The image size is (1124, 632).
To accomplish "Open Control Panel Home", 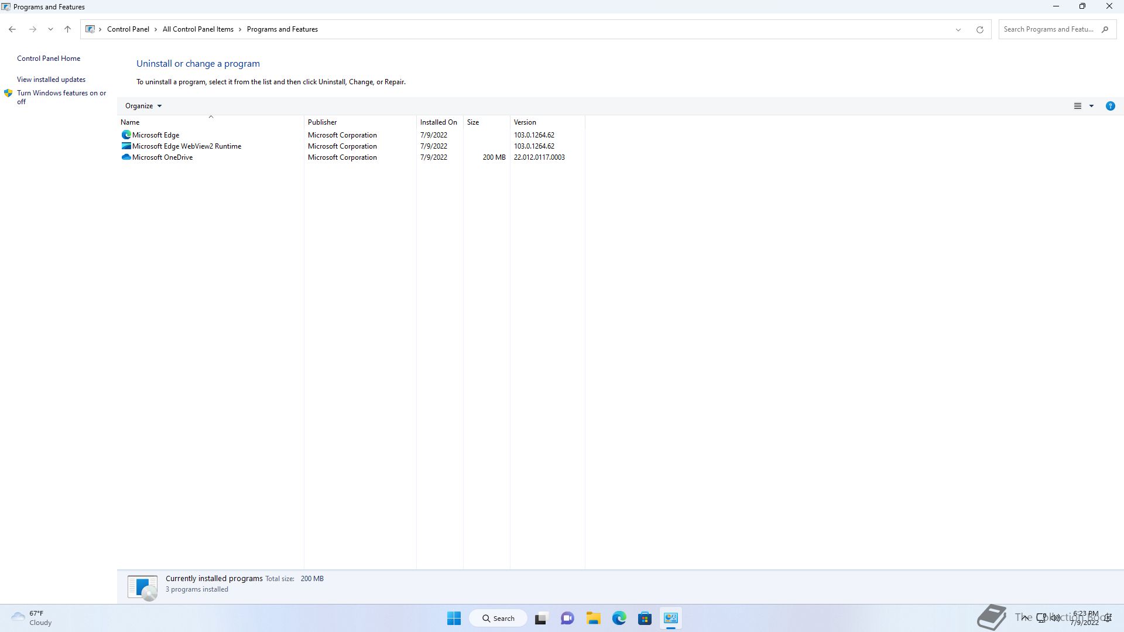I will click(49, 59).
